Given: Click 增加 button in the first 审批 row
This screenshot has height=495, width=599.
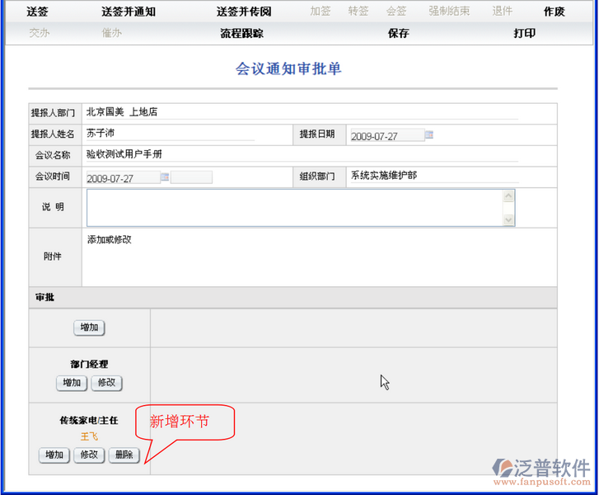Looking at the screenshot, I should click(89, 328).
